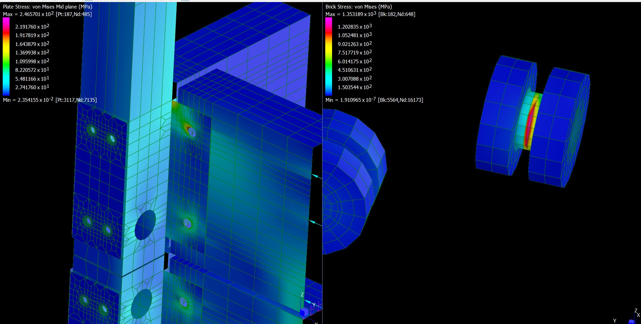Select the Brick Stress von Mises legend title
This screenshot has height=324, width=641.
pyautogui.click(x=359, y=6)
